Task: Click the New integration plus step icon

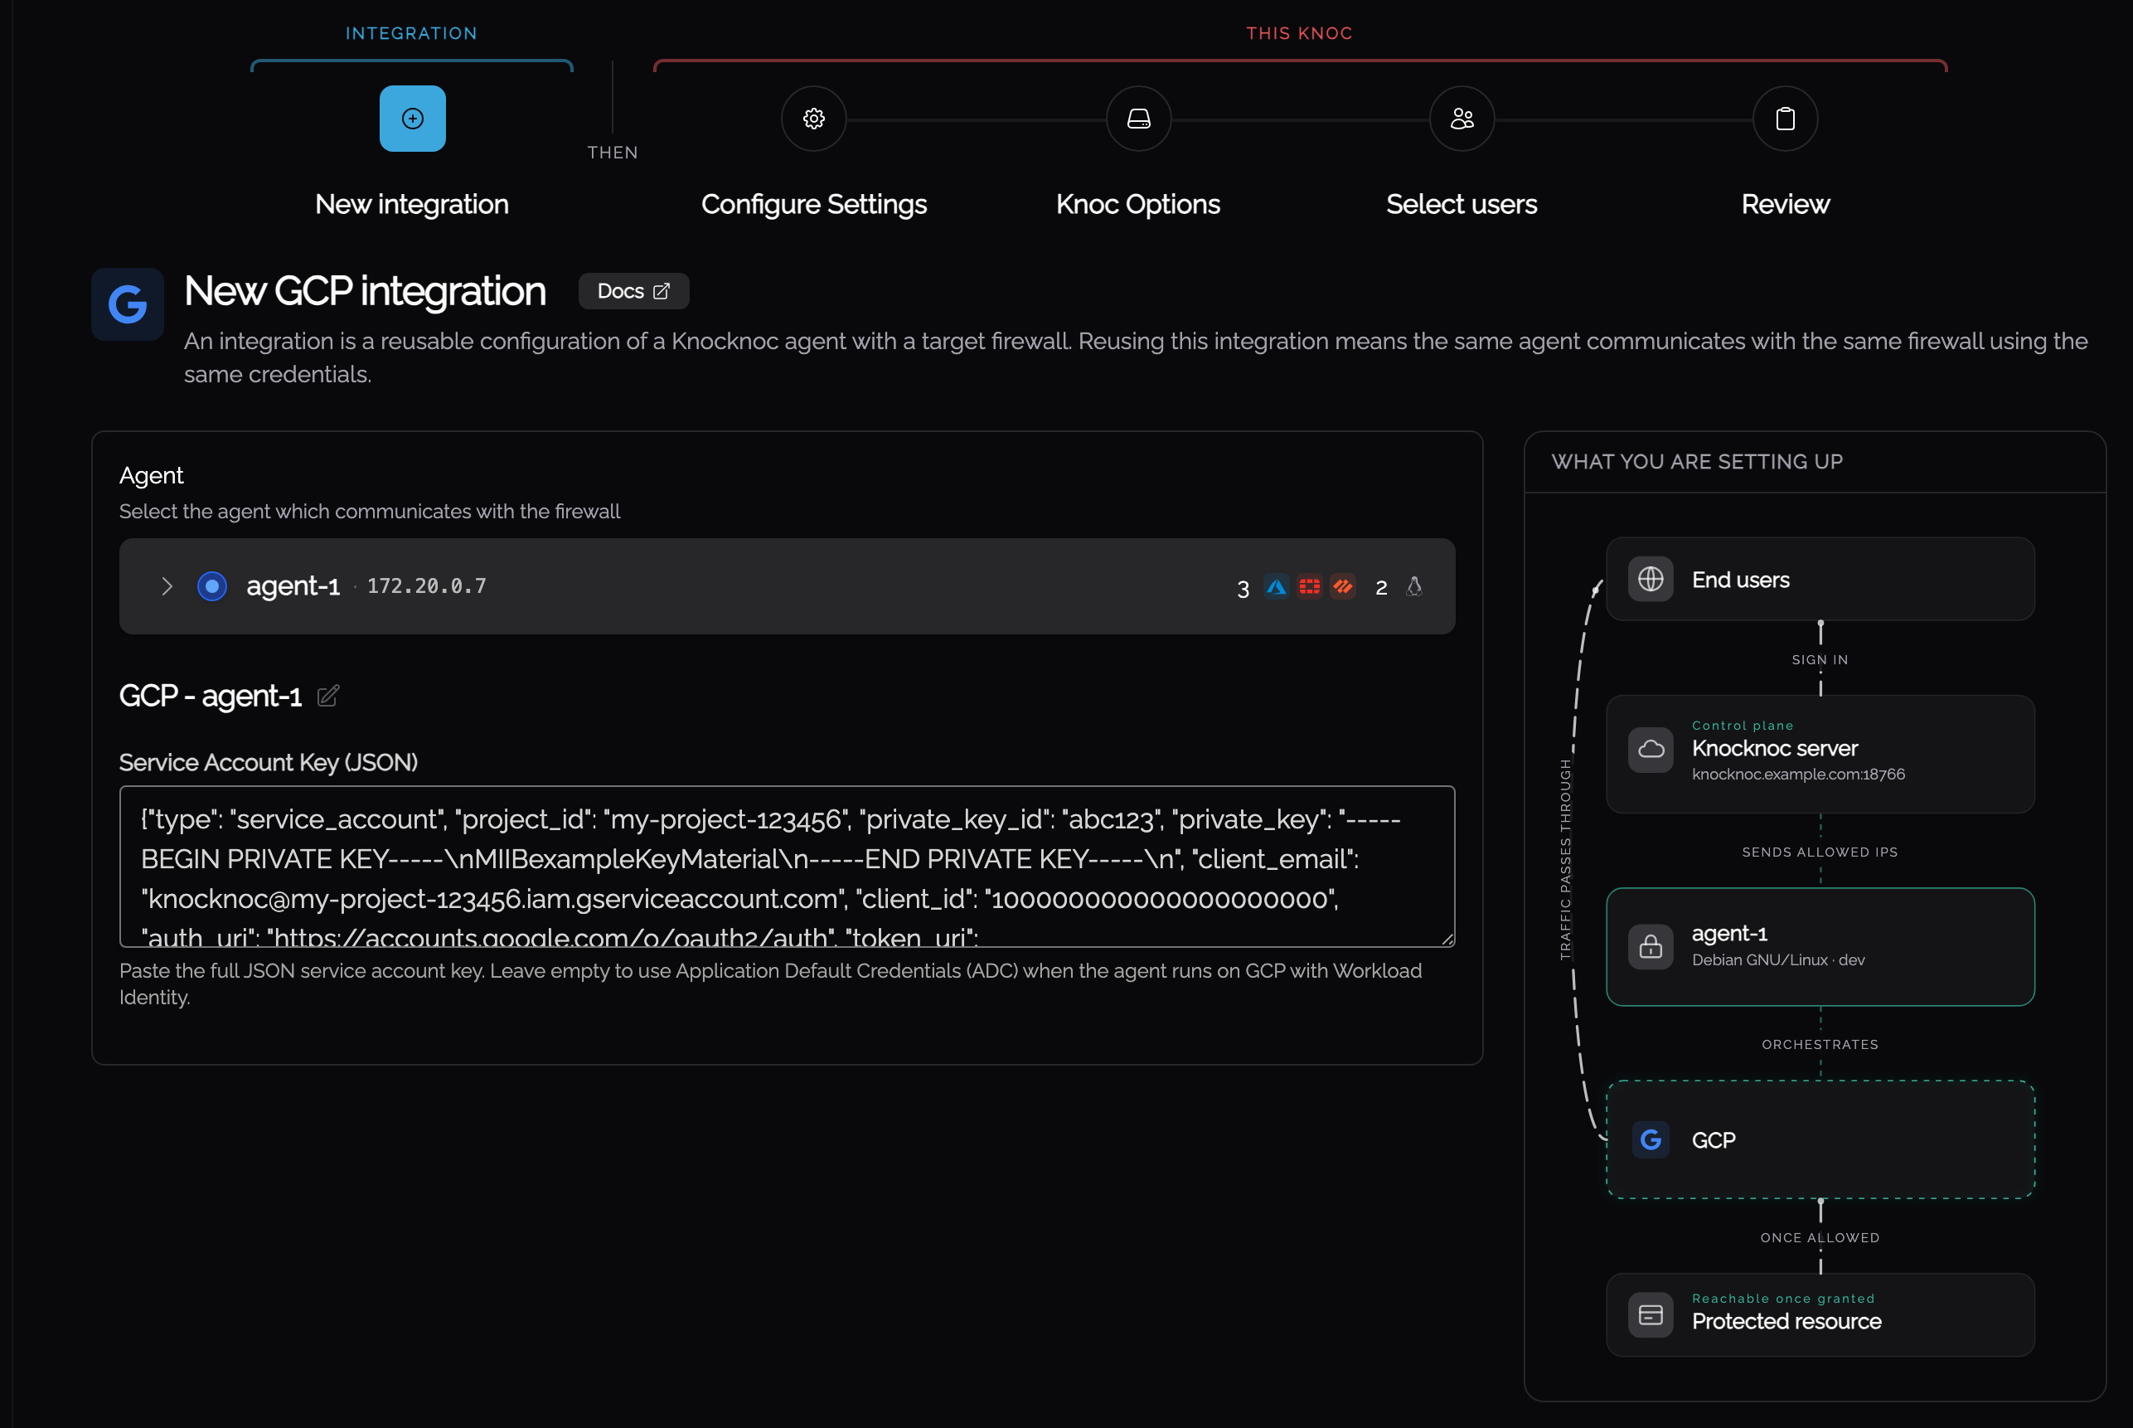Action: 412,119
